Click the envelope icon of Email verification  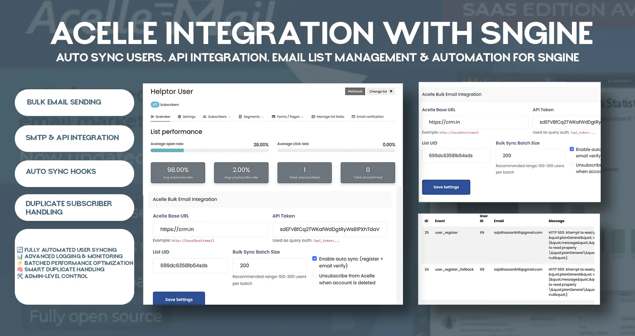click(x=353, y=117)
